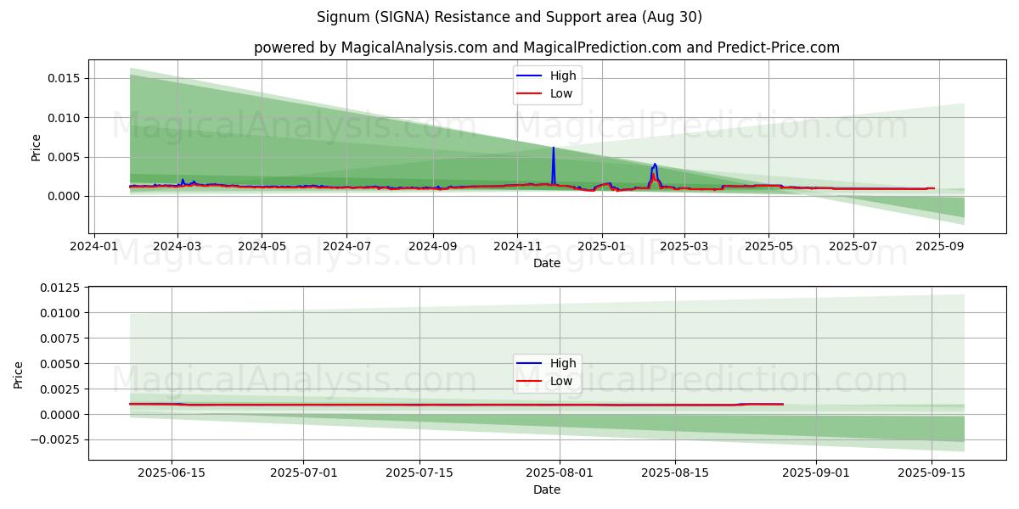Click the 'Date' axis label under bottom chart
This screenshot has width=1019, height=509.
coord(547,489)
